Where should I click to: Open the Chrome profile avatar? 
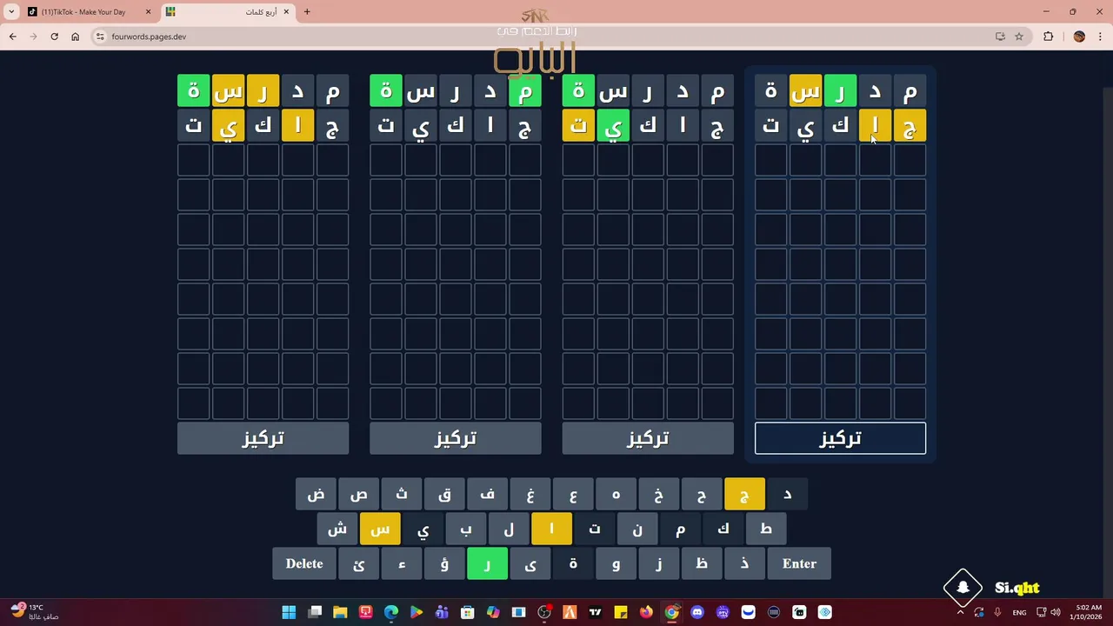(1079, 37)
